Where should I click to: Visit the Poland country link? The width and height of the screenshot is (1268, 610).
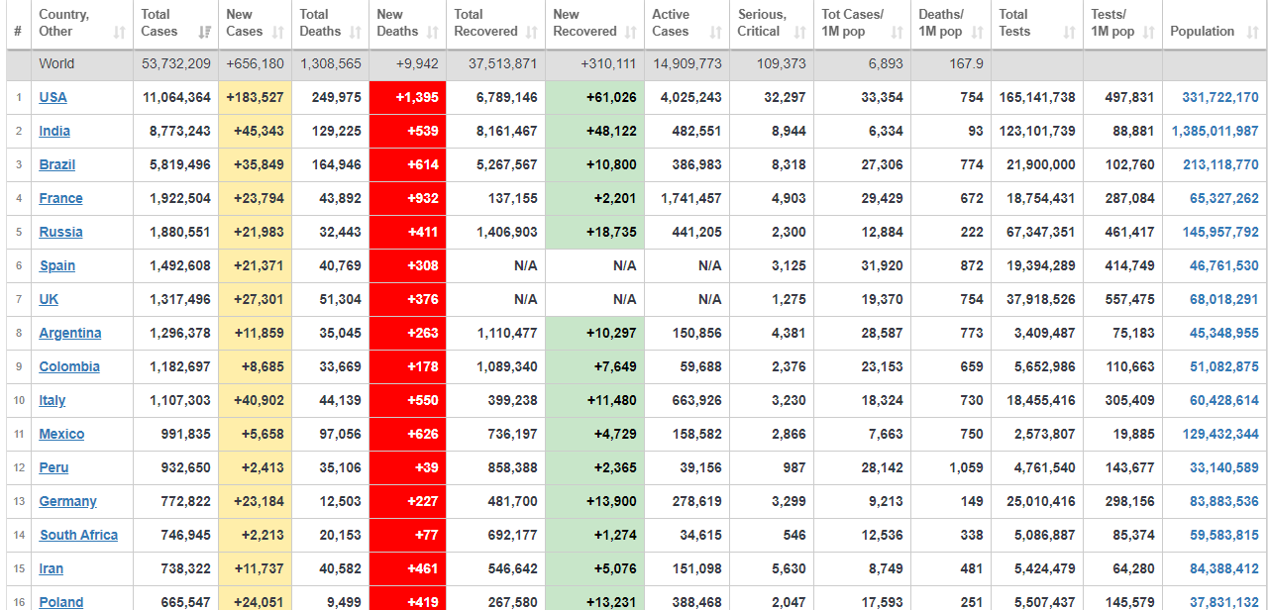pyautogui.click(x=60, y=602)
